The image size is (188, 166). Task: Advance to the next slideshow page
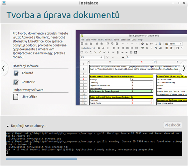pyautogui.click(x=184, y=68)
